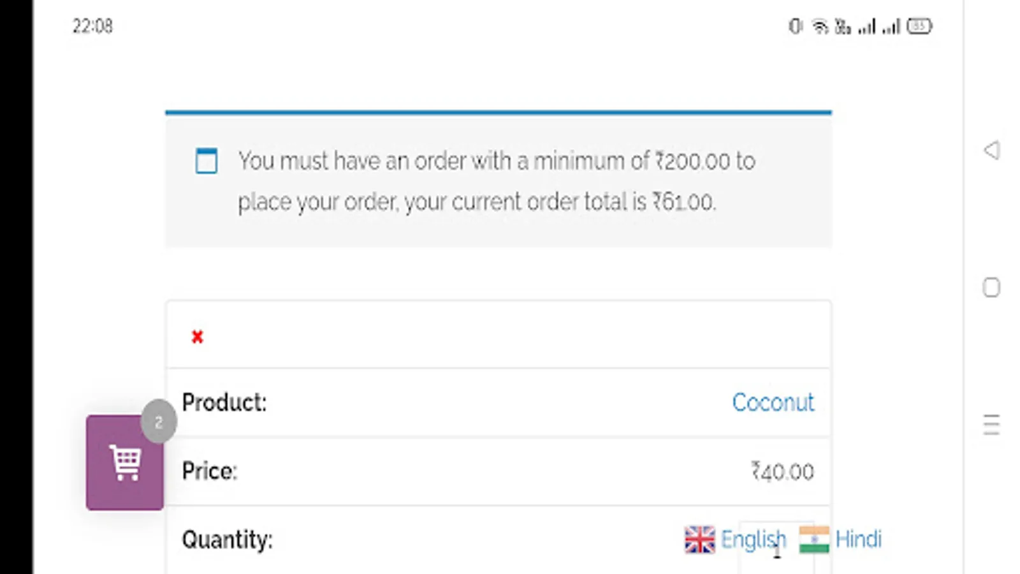Image resolution: width=1020 pixels, height=574 pixels.
Task: Tap the Android home button
Action: tap(991, 288)
